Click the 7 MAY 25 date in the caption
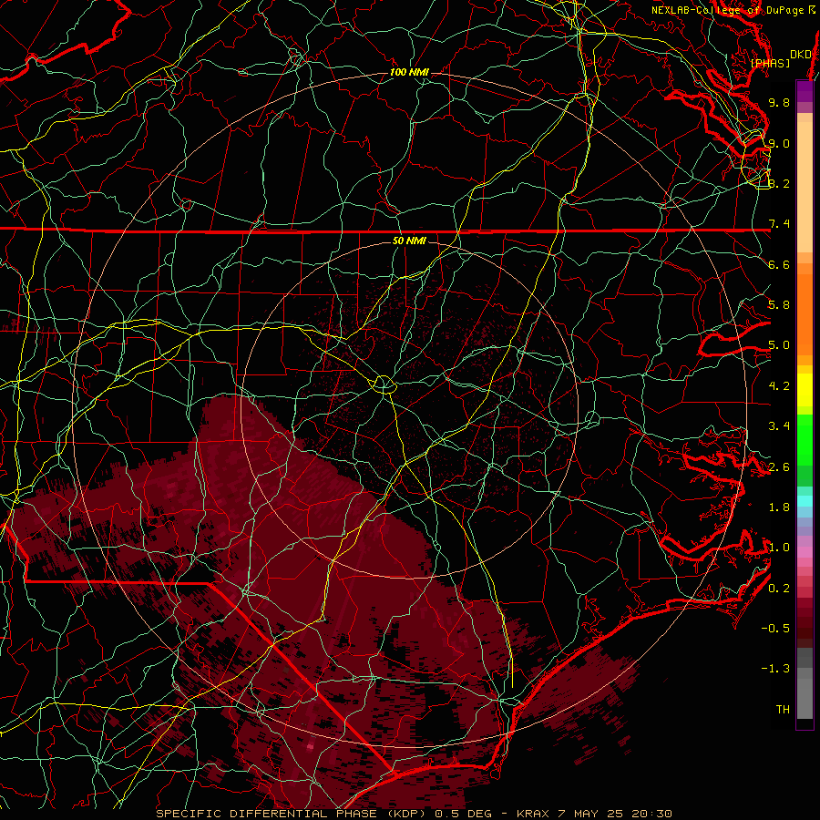Viewport: 820px width, 820px height. point(589,814)
